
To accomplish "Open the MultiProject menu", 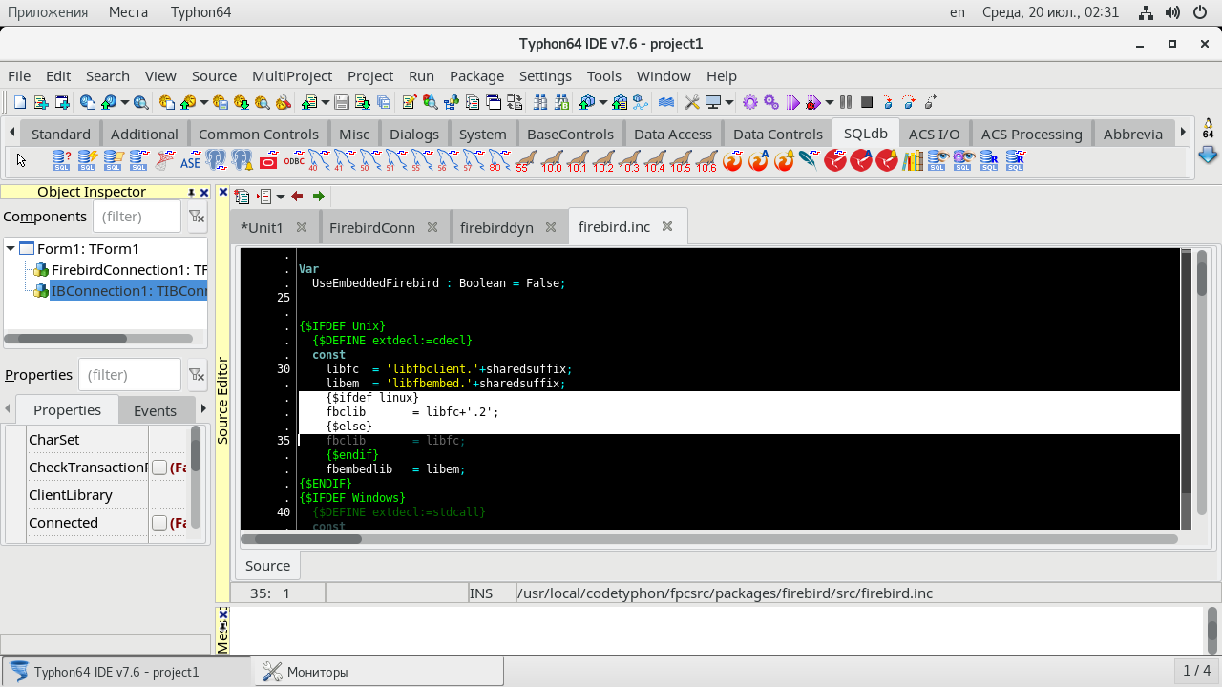I will [292, 76].
